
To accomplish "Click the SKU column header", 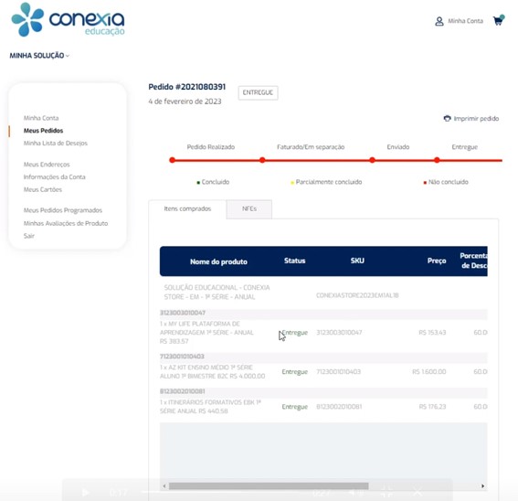I will pyautogui.click(x=357, y=261).
